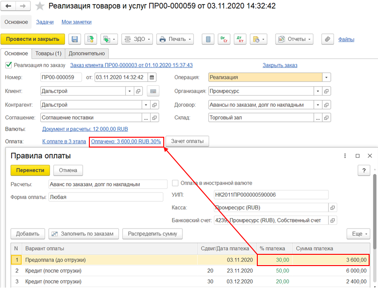This screenshot has width=378, height=289.
Task: Open the Еще dropdown menu
Action: tap(358, 234)
